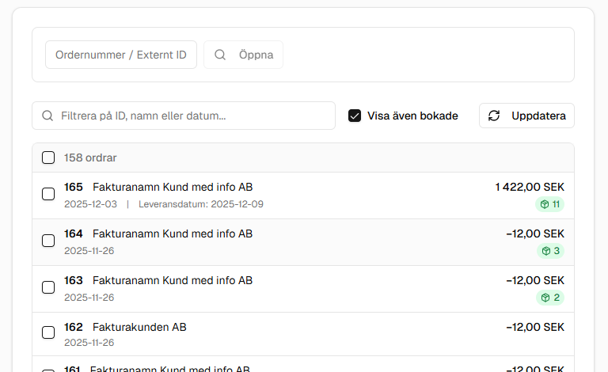Mark the checkbox for order 162
This screenshot has height=372, width=608.
pyautogui.click(x=48, y=333)
